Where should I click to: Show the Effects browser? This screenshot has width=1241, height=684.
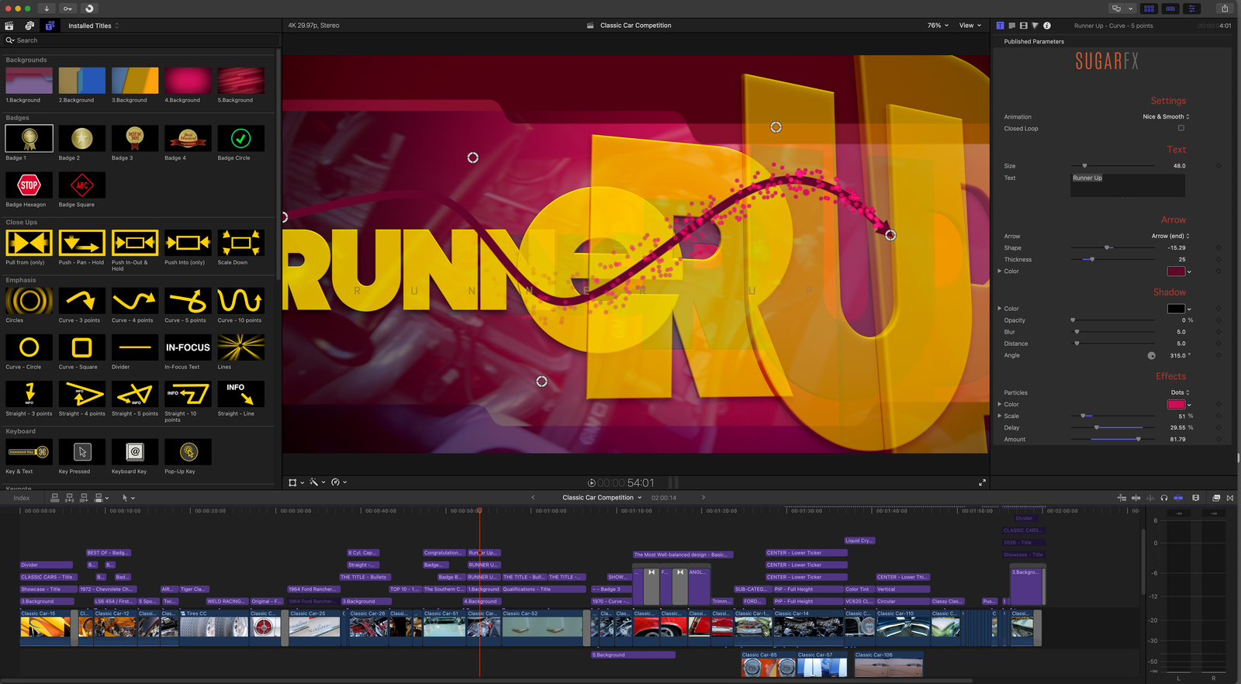point(1216,498)
